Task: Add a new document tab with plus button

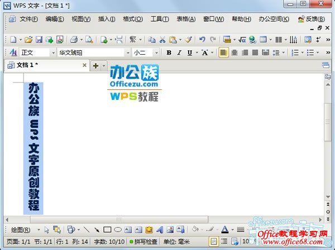Action: click(95, 66)
